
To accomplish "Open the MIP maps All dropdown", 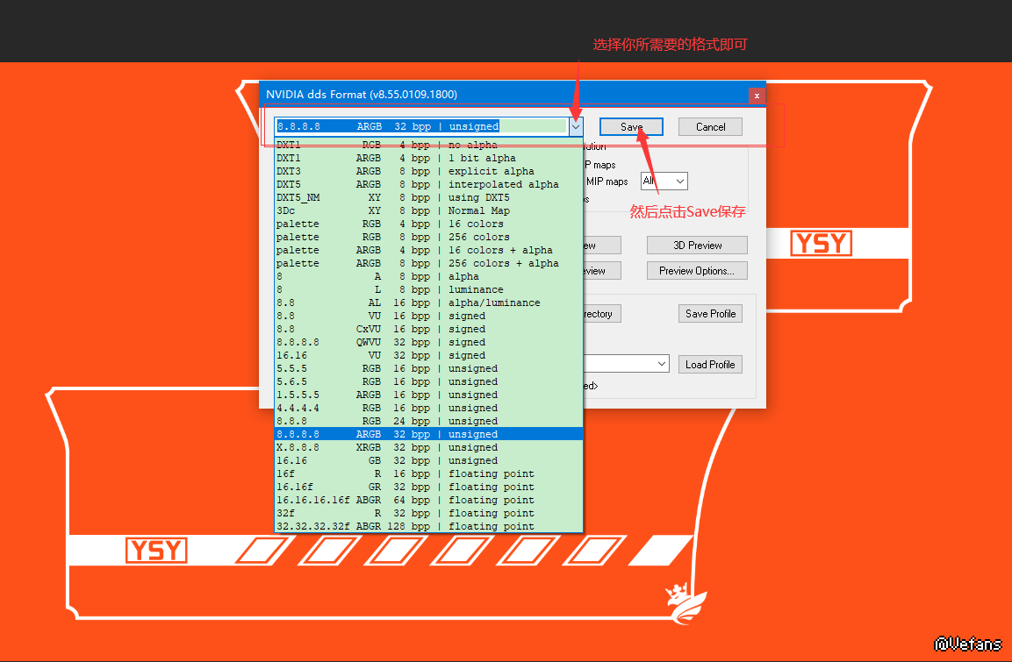I will (664, 182).
